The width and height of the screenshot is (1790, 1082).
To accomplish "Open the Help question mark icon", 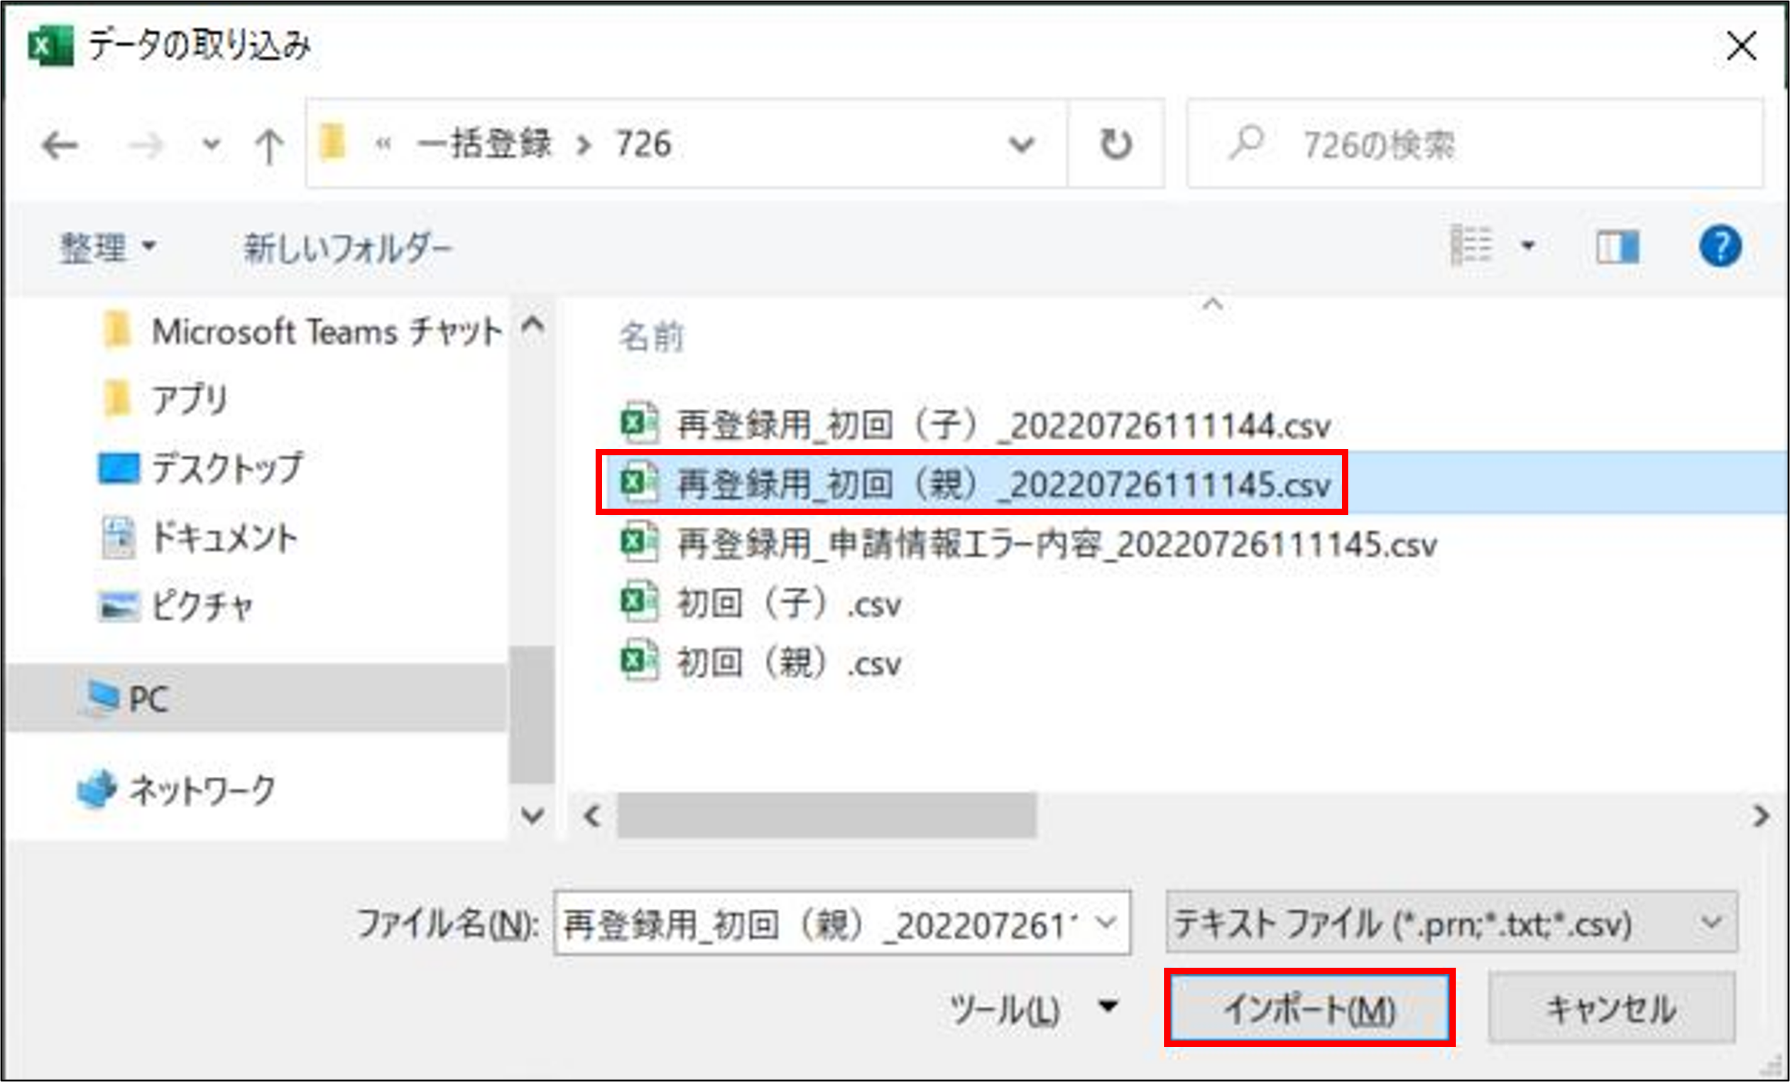I will coord(1720,247).
